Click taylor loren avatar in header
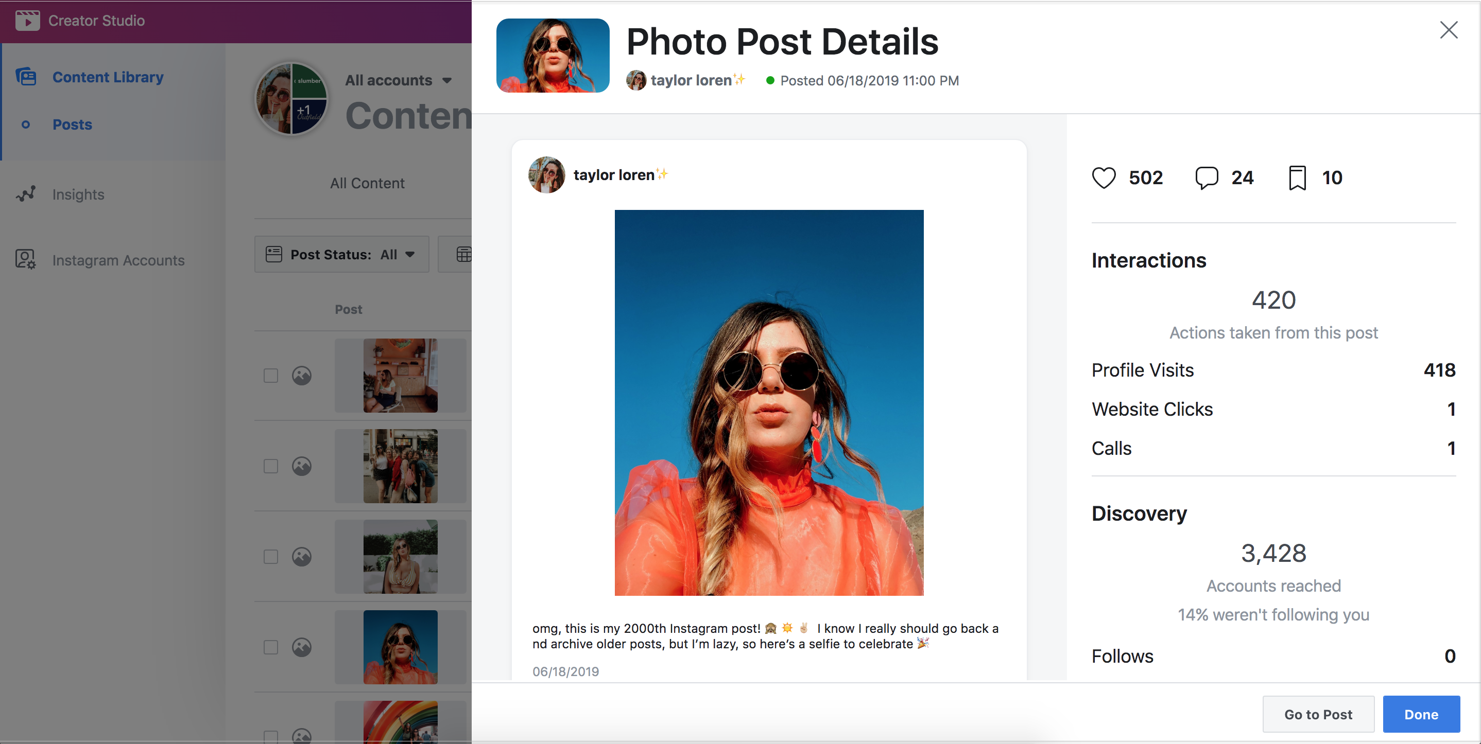This screenshot has width=1481, height=744. click(x=636, y=80)
